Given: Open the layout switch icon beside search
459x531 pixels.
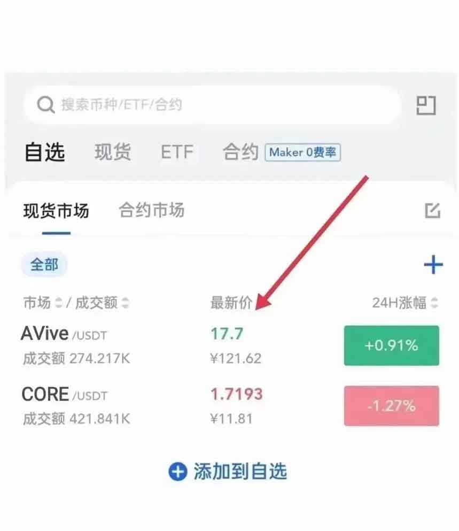Looking at the screenshot, I should [x=426, y=106].
